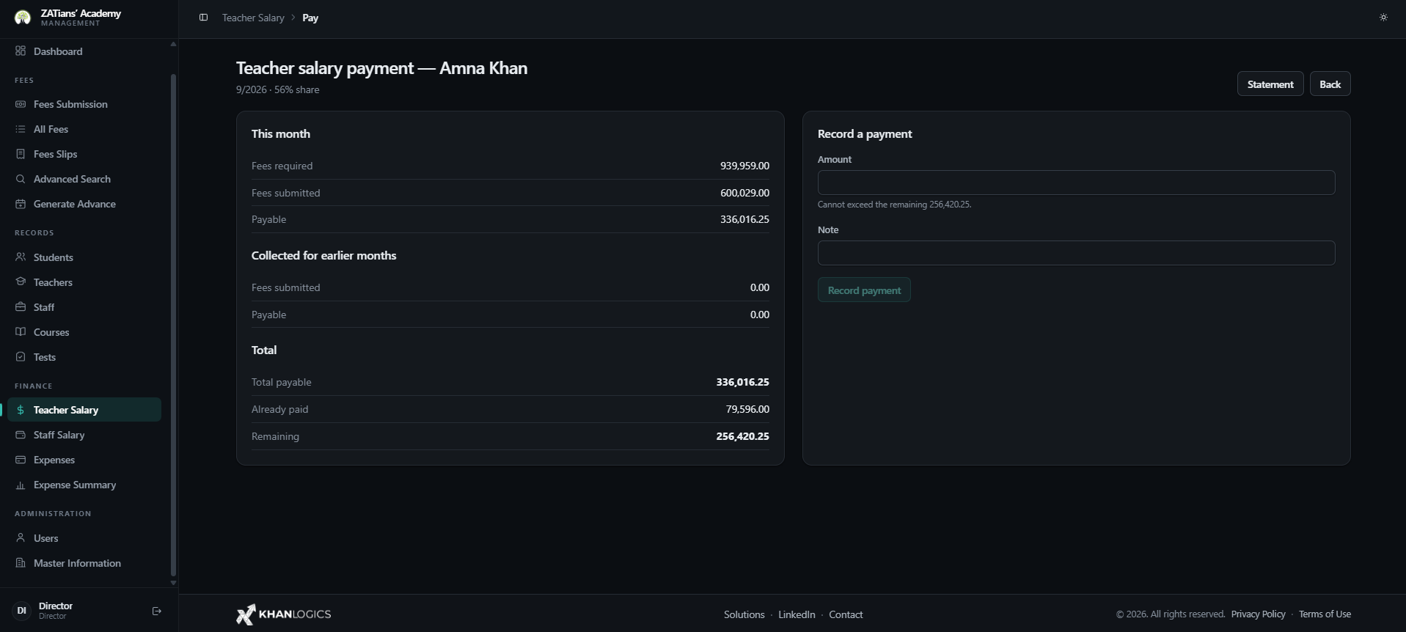Click the Students people icon
This screenshot has width=1406, height=632.
(21, 257)
